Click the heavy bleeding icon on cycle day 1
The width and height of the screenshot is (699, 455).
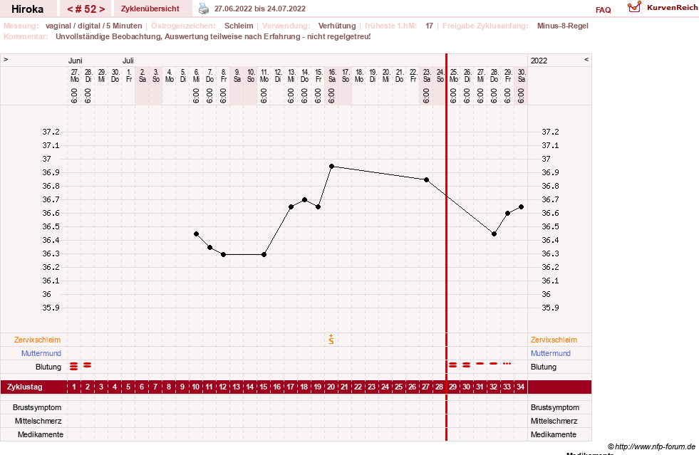point(74,366)
